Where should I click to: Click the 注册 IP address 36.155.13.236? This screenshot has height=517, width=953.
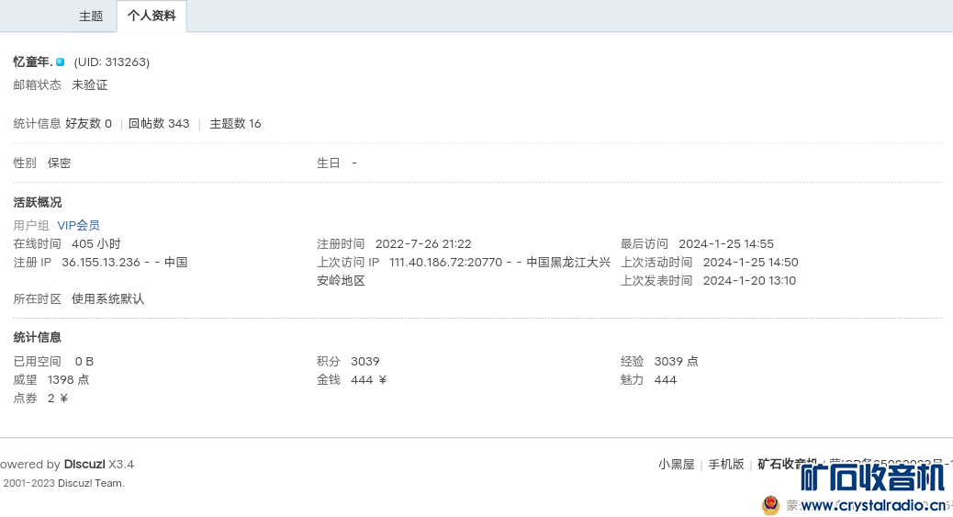(101, 263)
